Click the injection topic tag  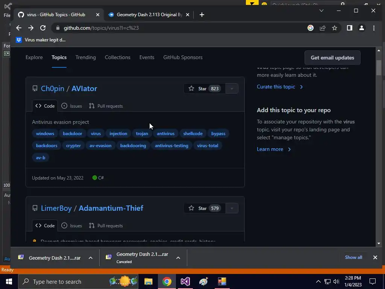pyautogui.click(x=118, y=134)
